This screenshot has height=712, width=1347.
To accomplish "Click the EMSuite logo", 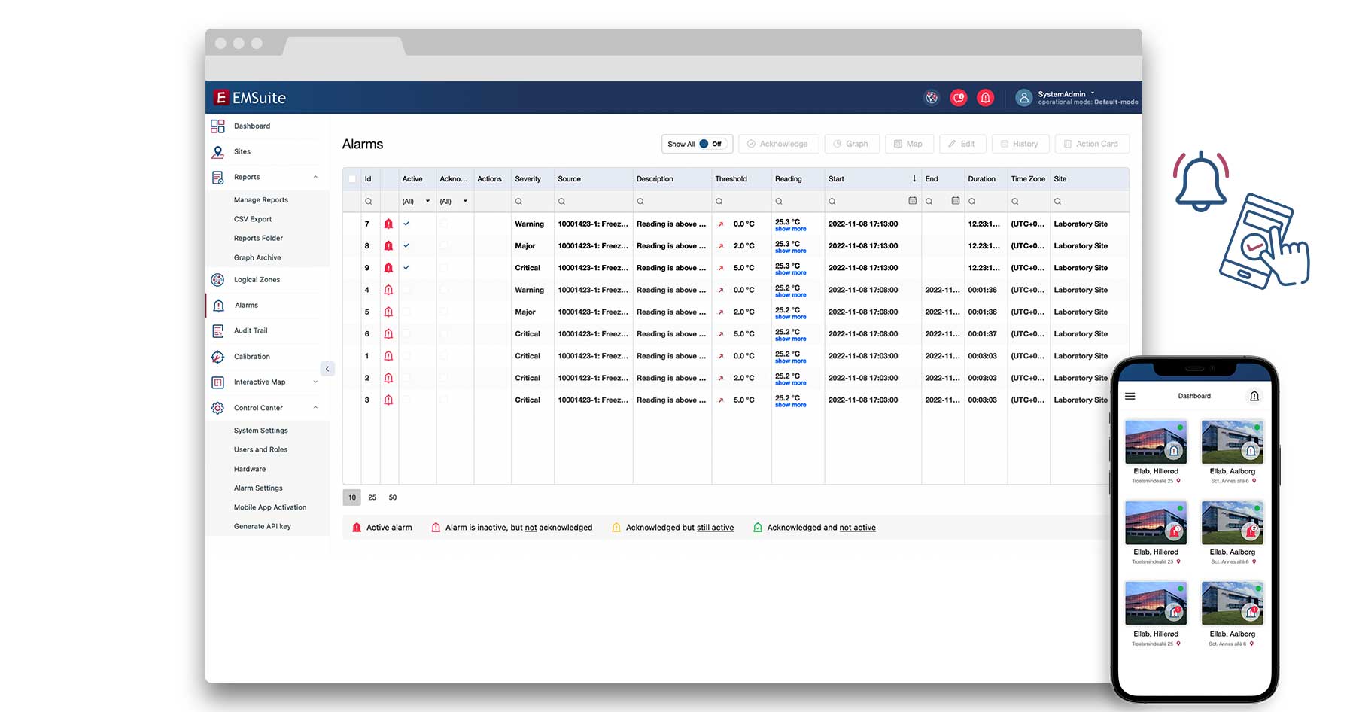I will (250, 98).
